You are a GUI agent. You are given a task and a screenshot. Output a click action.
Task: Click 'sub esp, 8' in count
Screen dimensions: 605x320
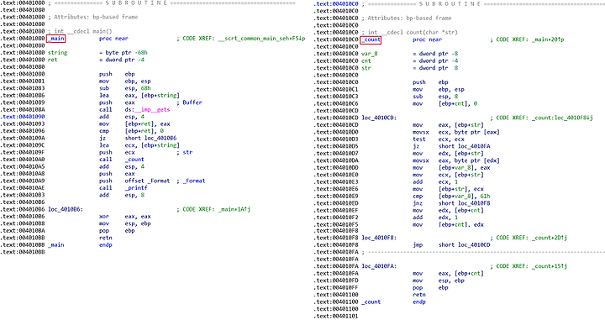pyautogui.click(x=435, y=97)
